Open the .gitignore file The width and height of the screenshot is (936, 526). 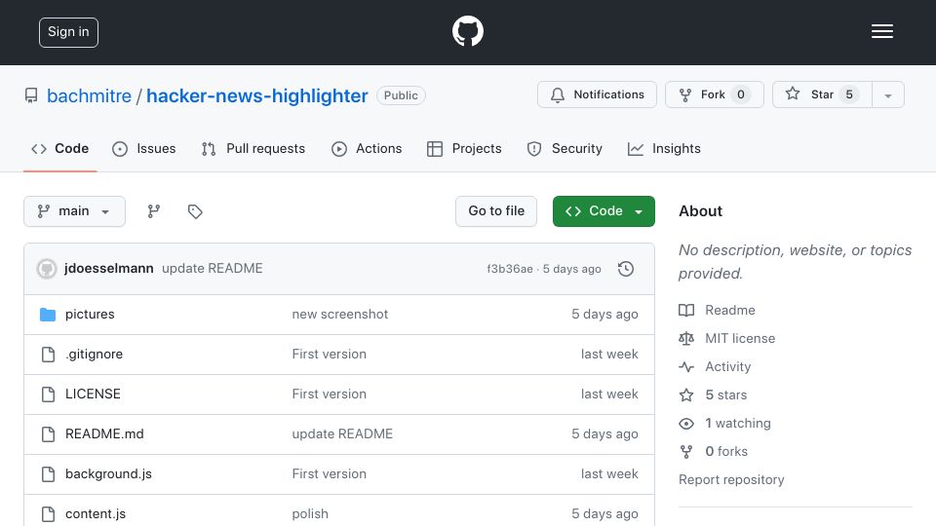click(x=94, y=355)
